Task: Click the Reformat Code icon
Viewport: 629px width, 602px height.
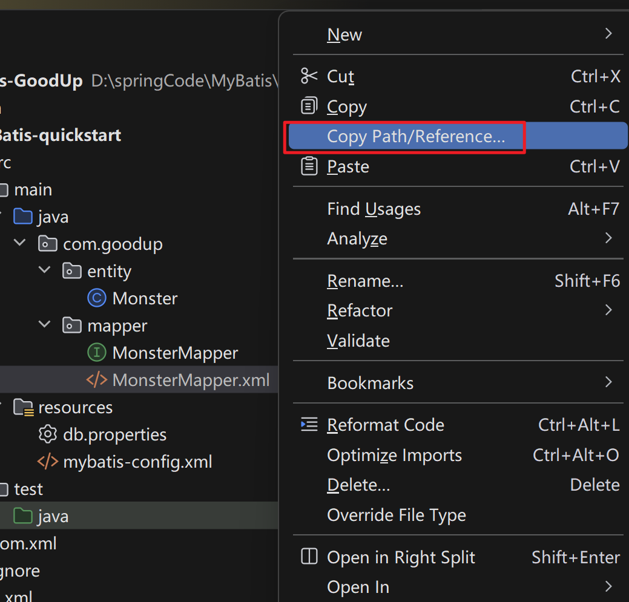Action: pyautogui.click(x=309, y=425)
